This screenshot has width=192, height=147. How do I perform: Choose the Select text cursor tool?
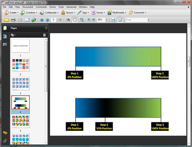coord(68,20)
